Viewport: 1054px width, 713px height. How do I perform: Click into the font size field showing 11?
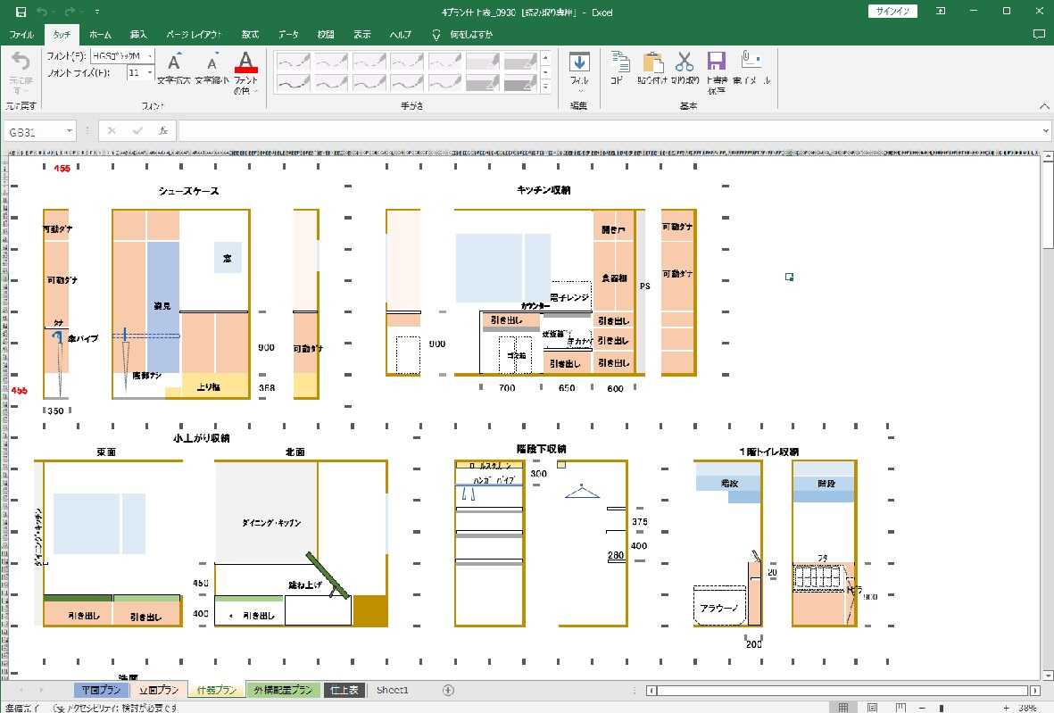pos(136,72)
